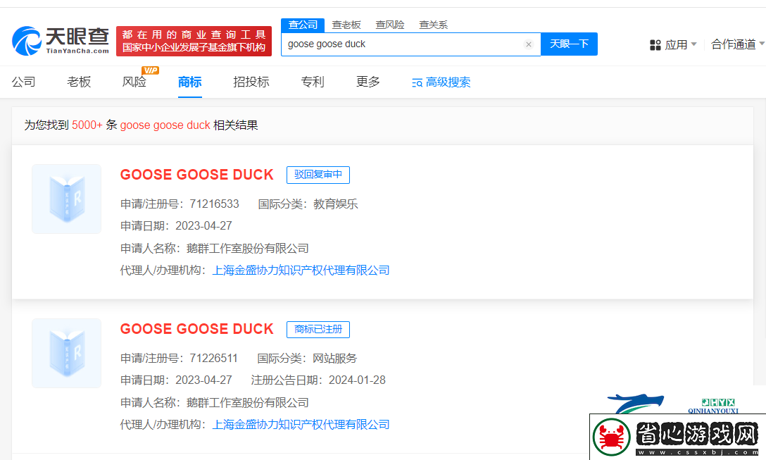Click 注册公告日期 2024-01-28 text
The width and height of the screenshot is (766, 460).
[x=318, y=380]
